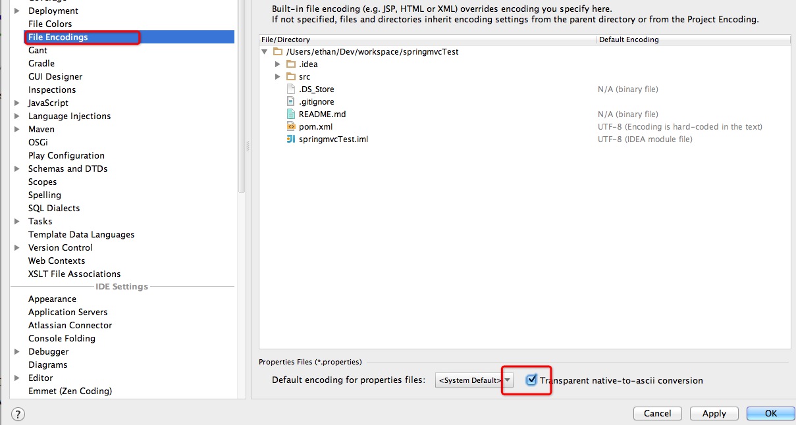Select the .gitignore file icon
This screenshot has height=425, width=796.
pyautogui.click(x=291, y=101)
